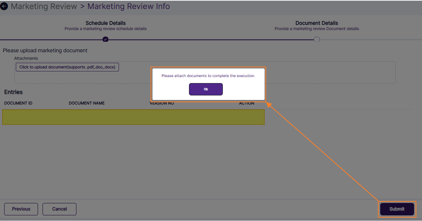Click the ACTION column header
This screenshot has width=422, height=221.
click(247, 103)
